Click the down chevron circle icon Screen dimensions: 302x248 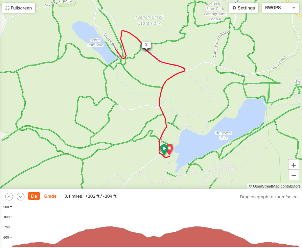pos(21,196)
